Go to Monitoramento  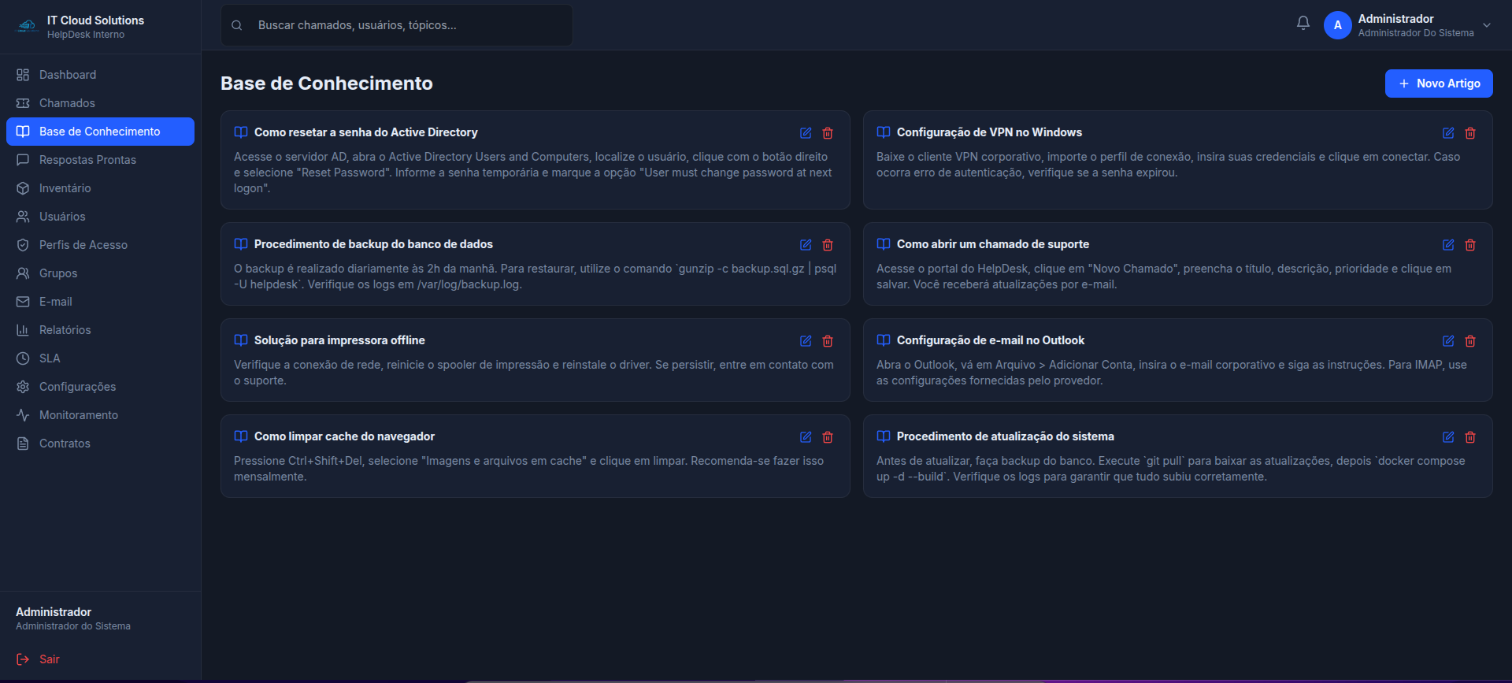(x=100, y=415)
